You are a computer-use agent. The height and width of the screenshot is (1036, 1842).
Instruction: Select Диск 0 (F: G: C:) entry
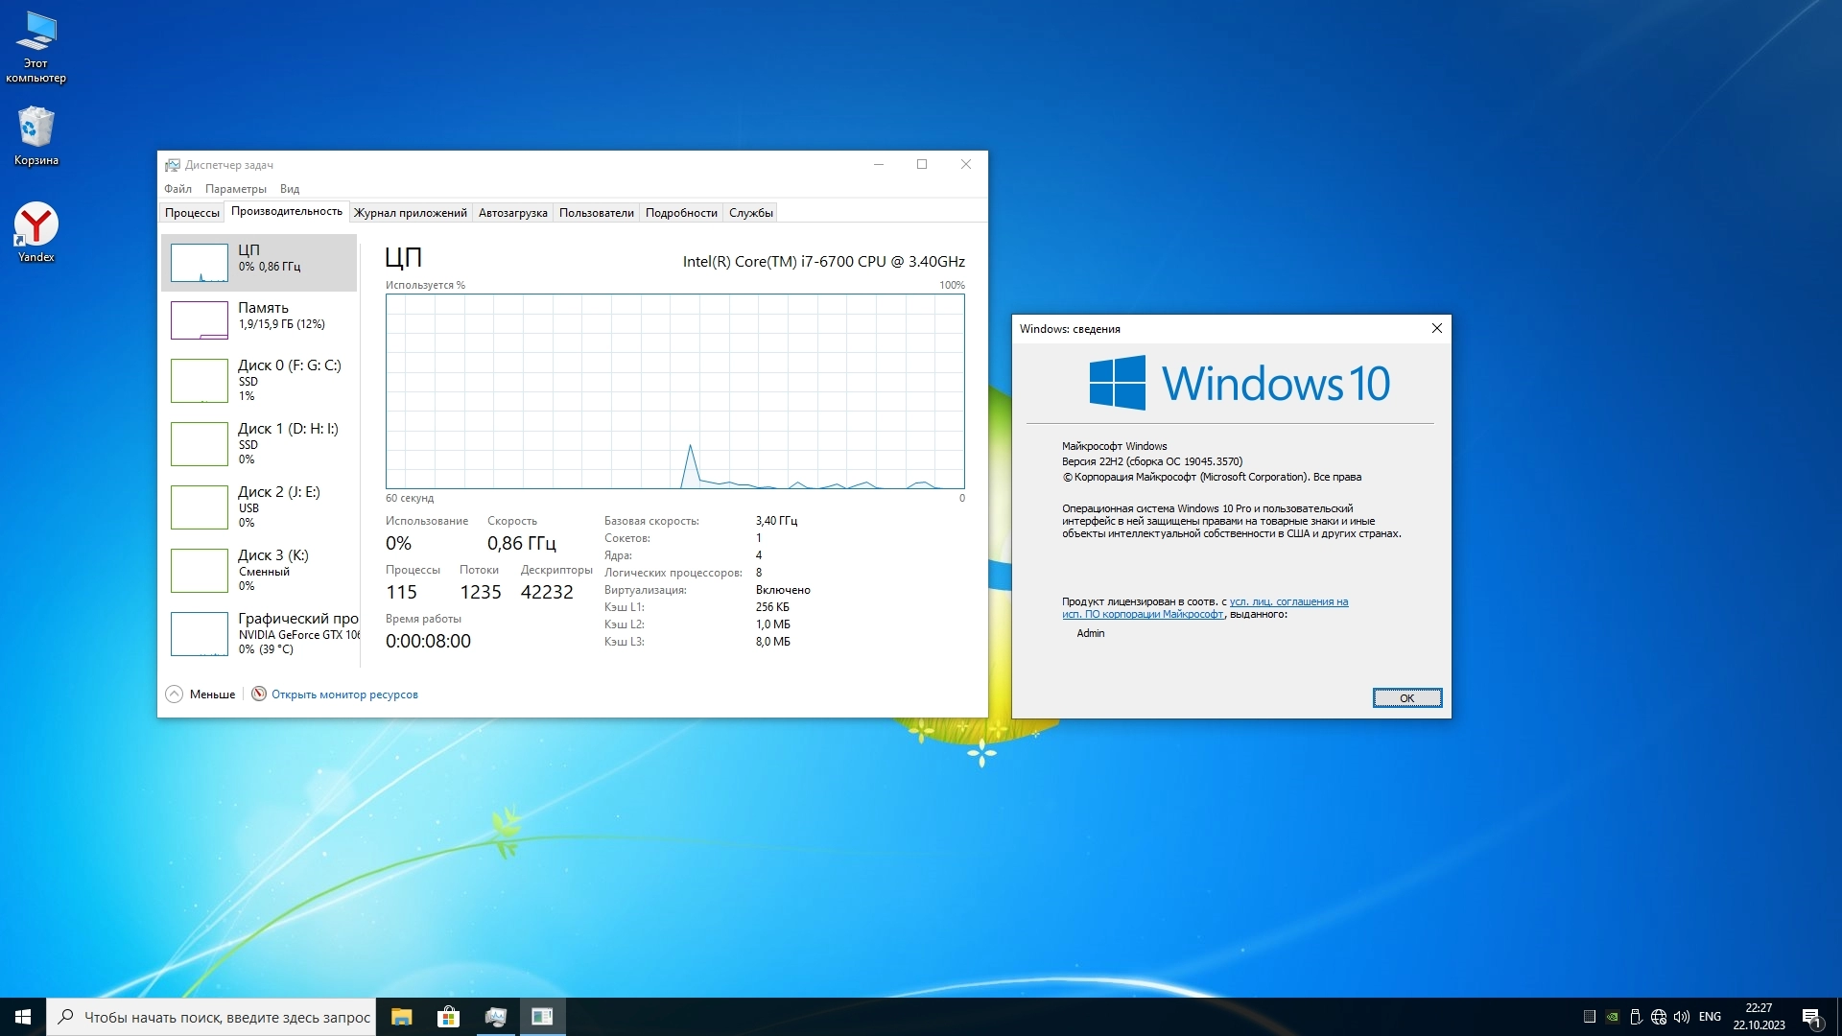pyautogui.click(x=260, y=380)
